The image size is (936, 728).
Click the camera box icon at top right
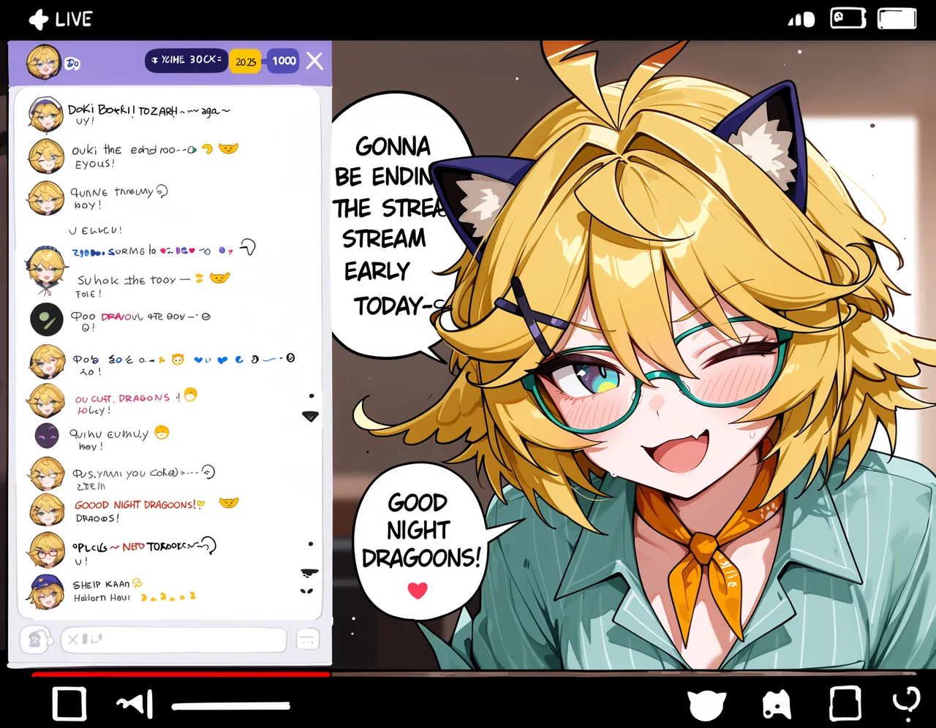(x=848, y=18)
